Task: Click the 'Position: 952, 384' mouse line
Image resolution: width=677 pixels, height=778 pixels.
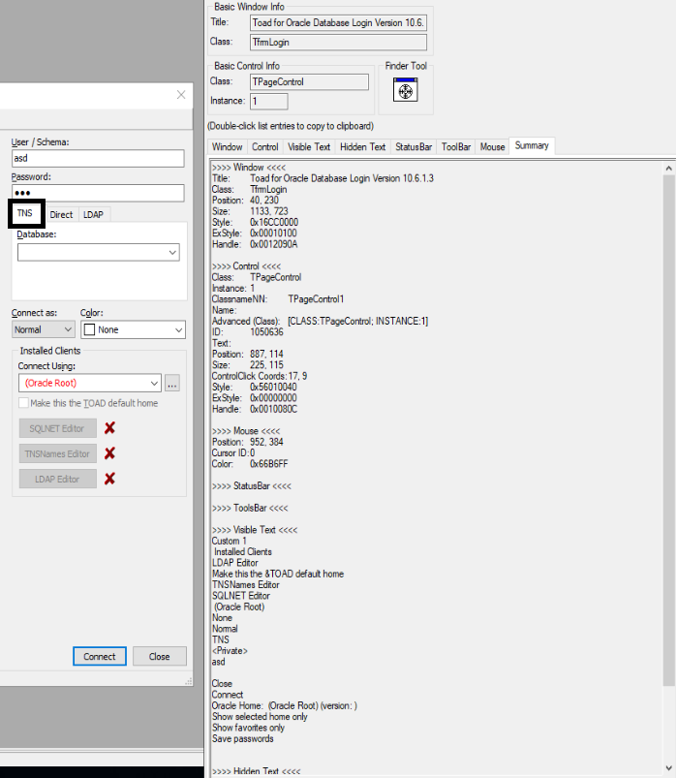Action: (248, 442)
